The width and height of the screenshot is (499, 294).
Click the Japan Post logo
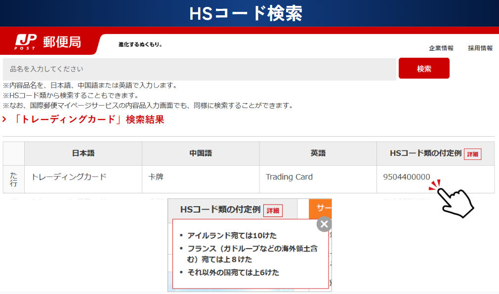(48, 42)
